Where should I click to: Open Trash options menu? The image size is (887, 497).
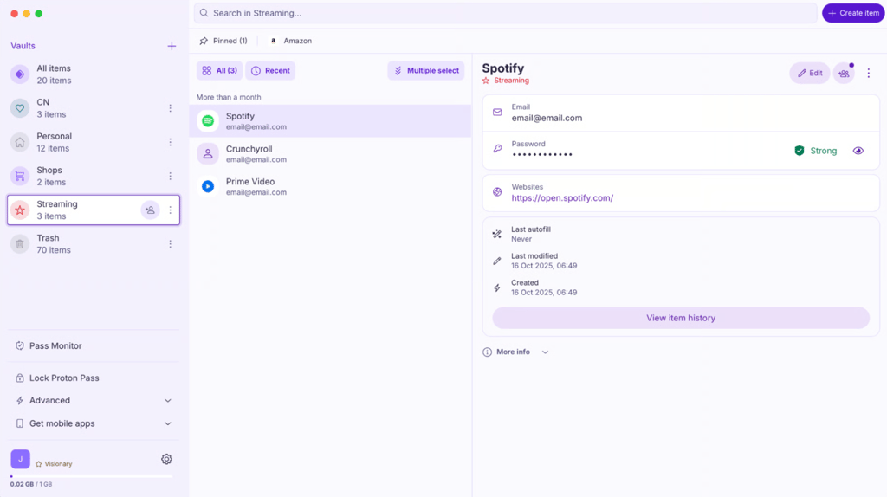(x=171, y=243)
